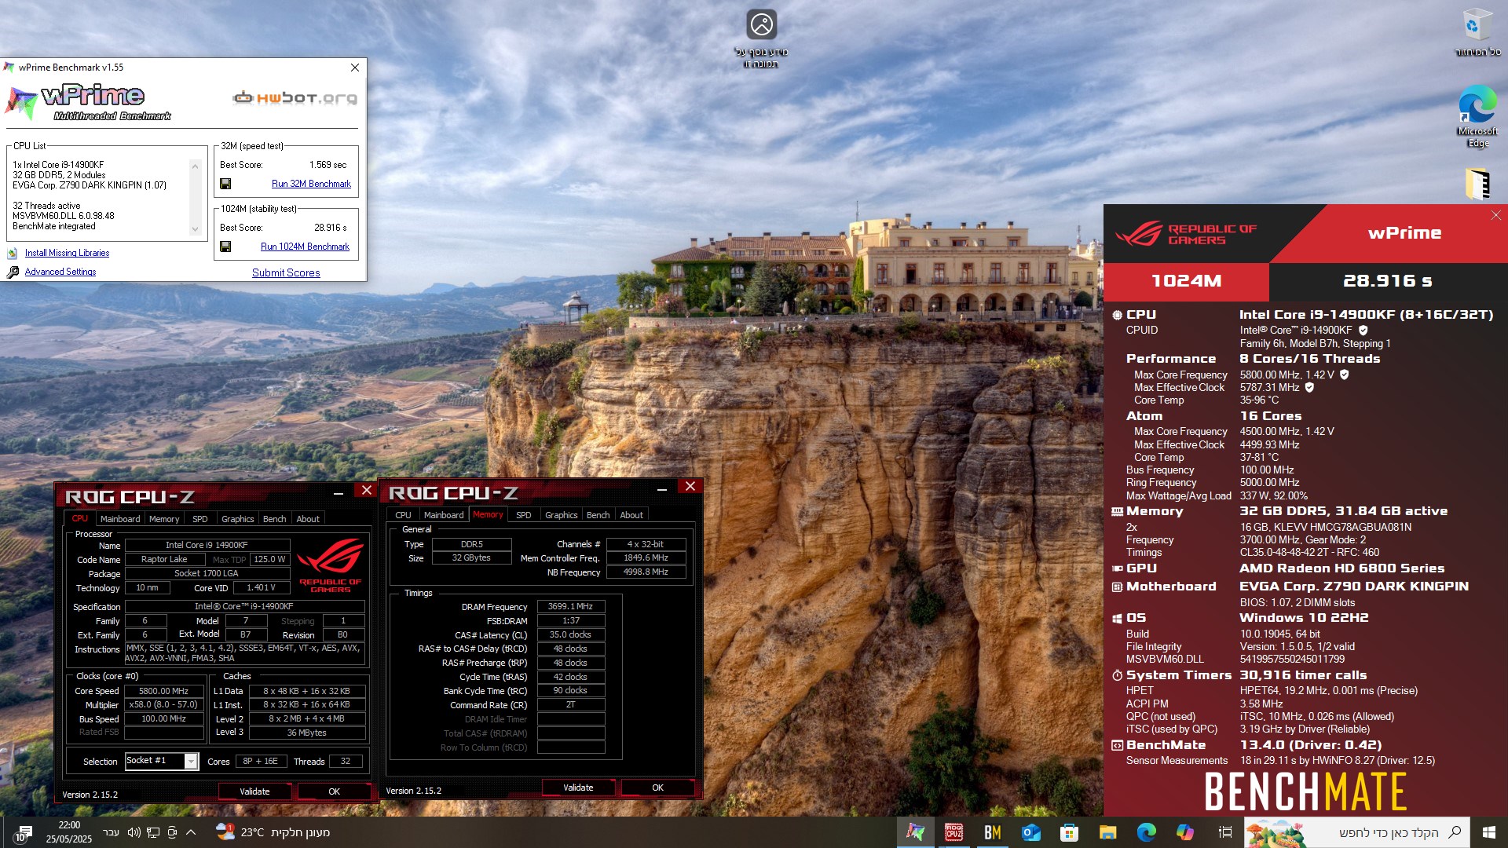Click the DRAM Frequency value 3699.1 MHz
Viewport: 1508px width, 848px height.
571,607
